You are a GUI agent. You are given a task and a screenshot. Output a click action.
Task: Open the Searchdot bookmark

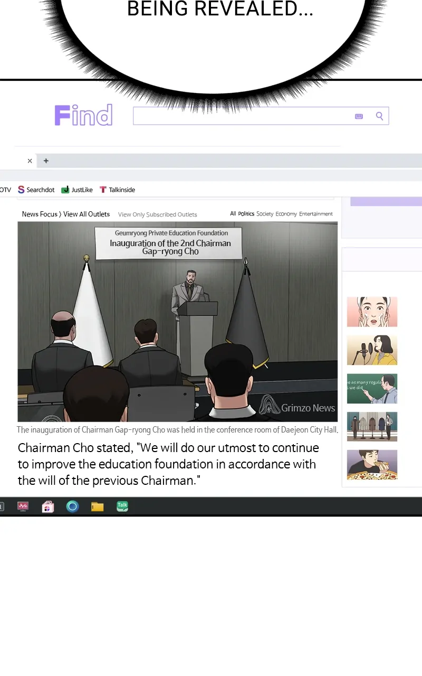(36, 190)
